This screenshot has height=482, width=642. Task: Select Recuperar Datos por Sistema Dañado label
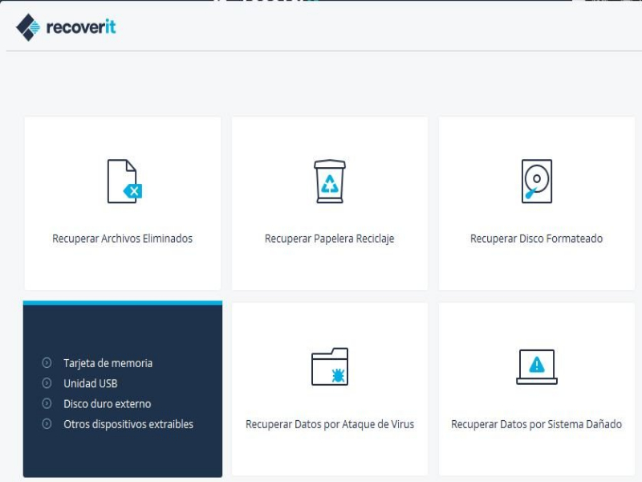536,424
